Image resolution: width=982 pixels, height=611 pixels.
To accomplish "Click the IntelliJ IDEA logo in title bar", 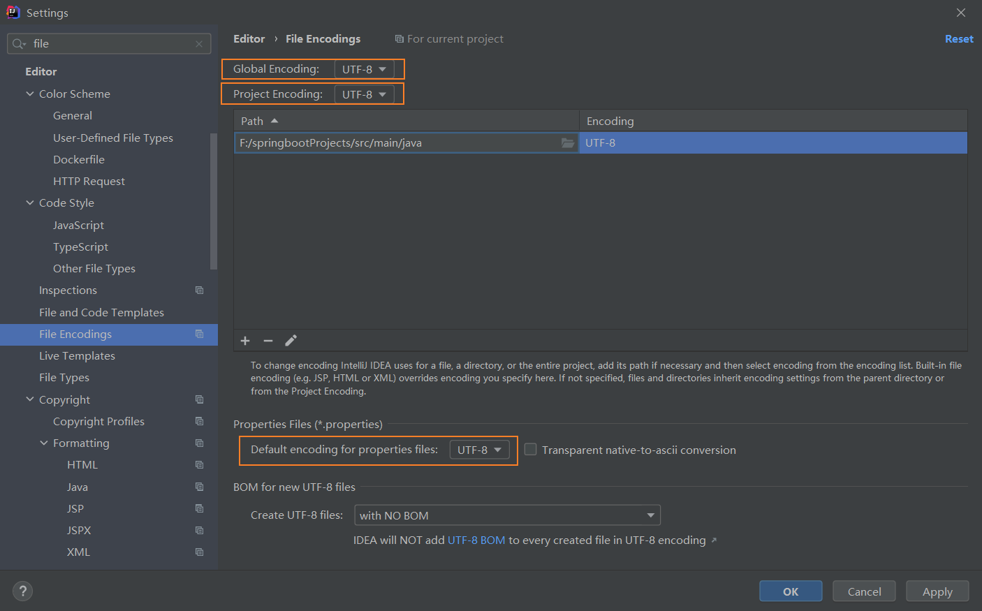I will (x=13, y=13).
